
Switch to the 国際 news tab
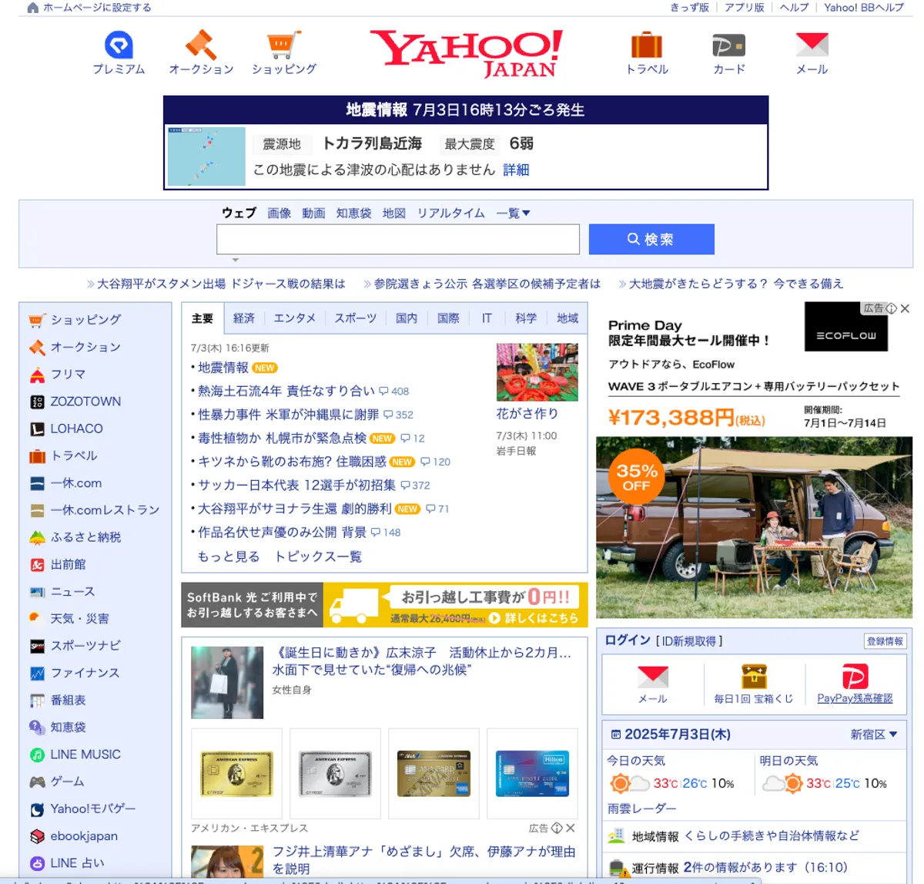click(x=448, y=318)
